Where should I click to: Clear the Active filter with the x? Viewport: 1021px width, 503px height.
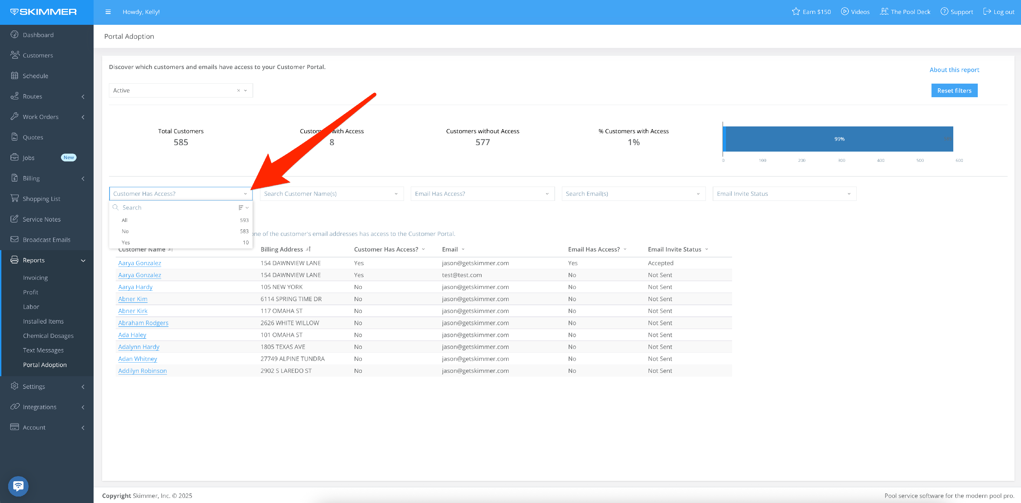[x=238, y=91]
